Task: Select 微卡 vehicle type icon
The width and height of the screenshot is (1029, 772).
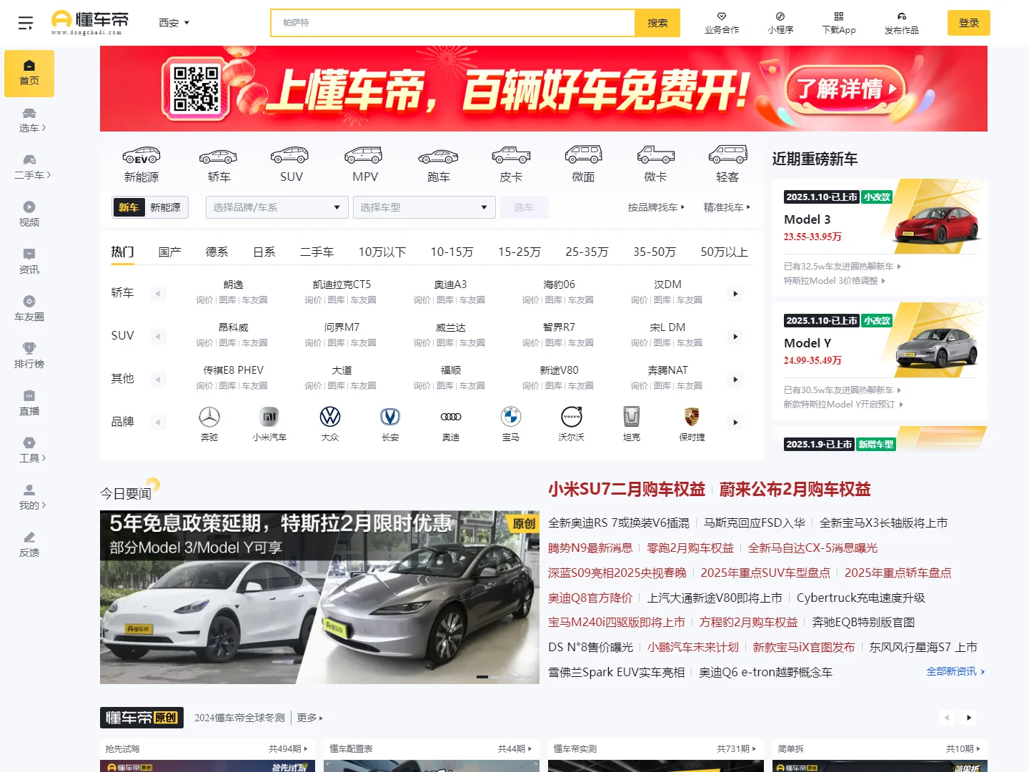Action: click(x=655, y=164)
